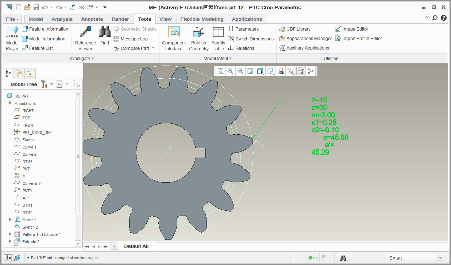Launch the Reference Viewer
This screenshot has width=451, height=265.
click(85, 38)
